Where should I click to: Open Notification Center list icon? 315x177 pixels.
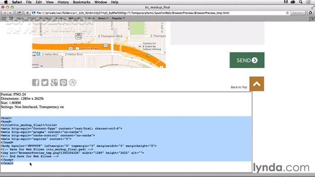point(308,2)
